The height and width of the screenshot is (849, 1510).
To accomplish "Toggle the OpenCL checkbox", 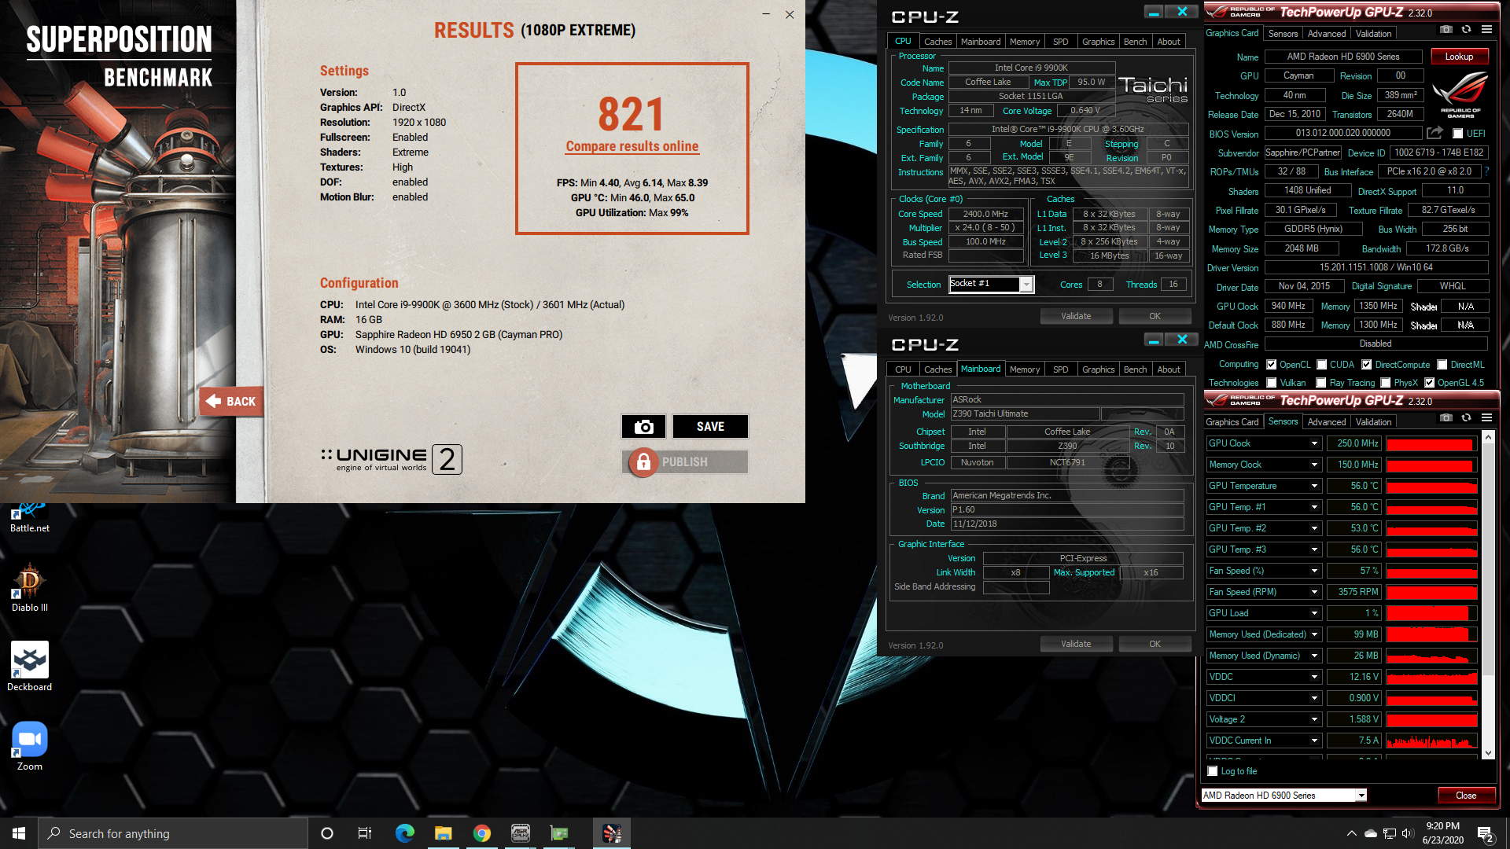I will tap(1272, 365).
